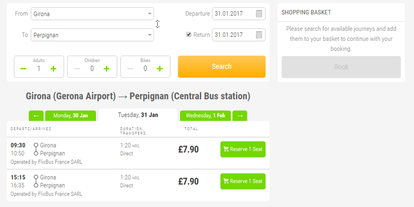414x207 pixels.
Task: Uncheck the Return checkbox
Action: (x=188, y=35)
